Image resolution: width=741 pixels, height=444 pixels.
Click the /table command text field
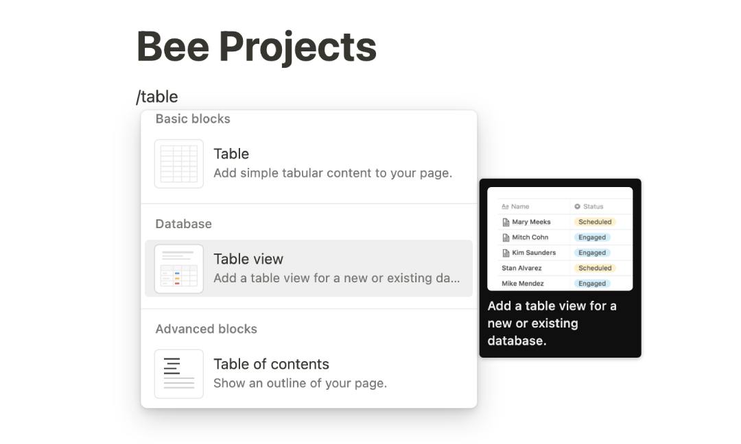tap(158, 97)
